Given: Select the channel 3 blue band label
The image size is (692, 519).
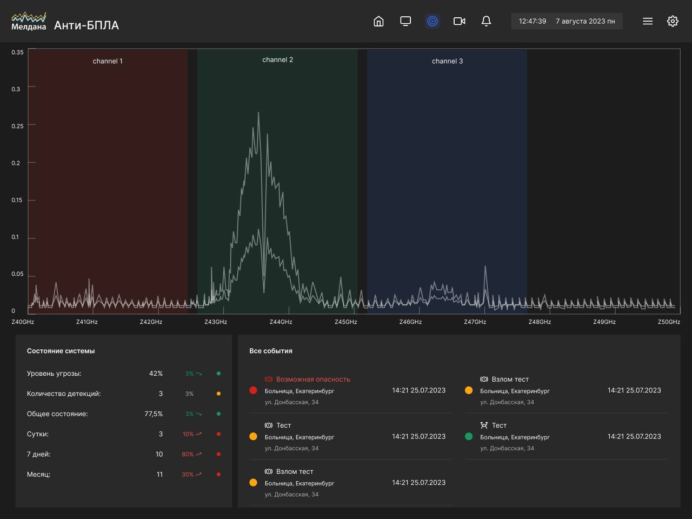Looking at the screenshot, I should point(447,61).
